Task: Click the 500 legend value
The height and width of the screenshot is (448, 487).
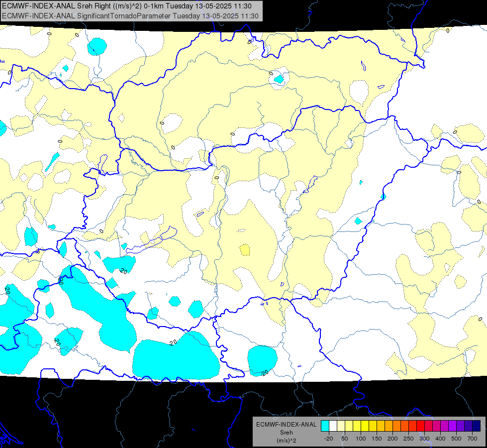Action: click(456, 439)
